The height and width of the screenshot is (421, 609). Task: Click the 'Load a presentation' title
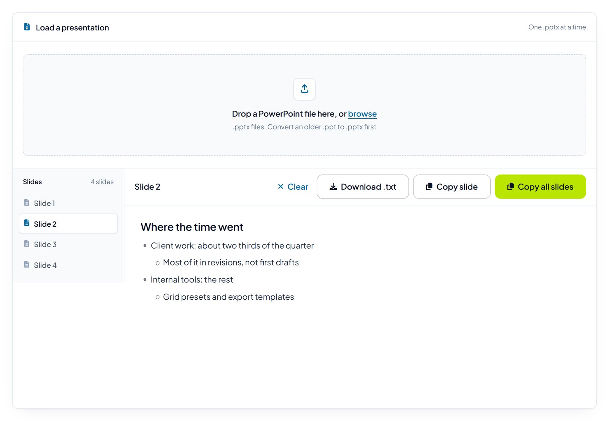click(72, 28)
